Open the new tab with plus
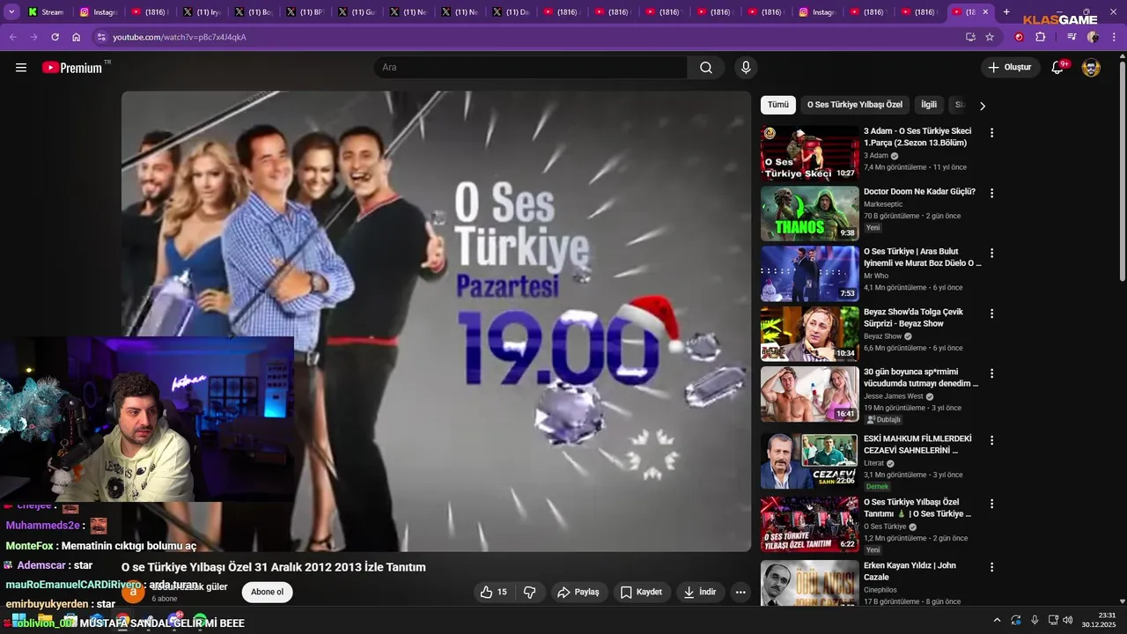 pyautogui.click(x=1006, y=11)
